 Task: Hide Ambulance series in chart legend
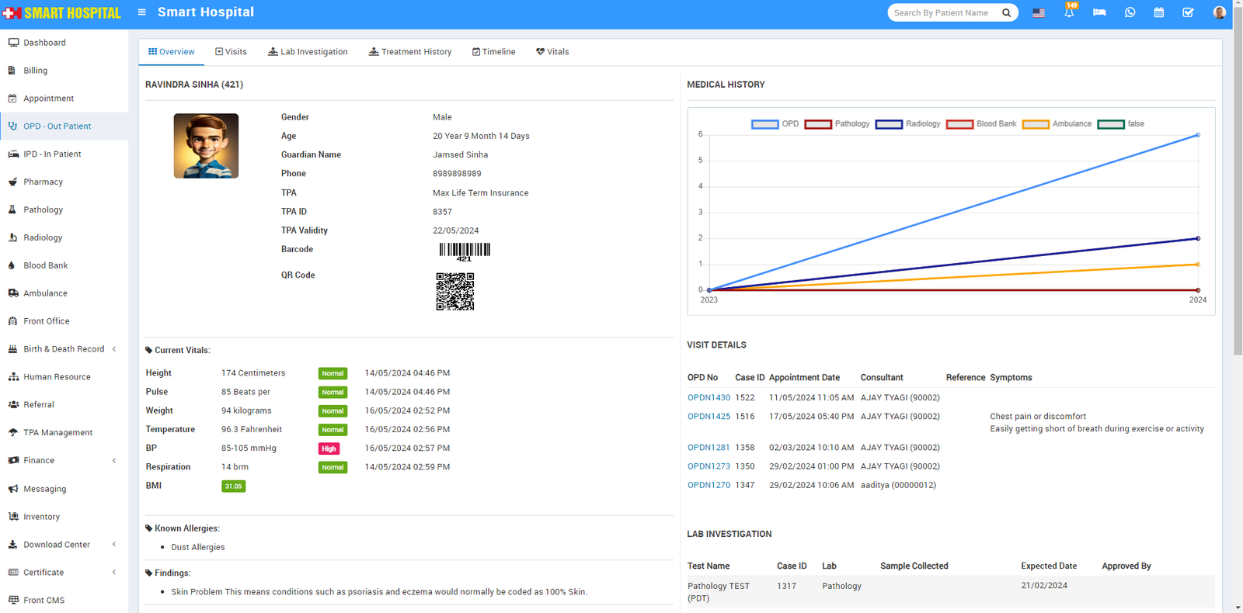coord(1057,124)
